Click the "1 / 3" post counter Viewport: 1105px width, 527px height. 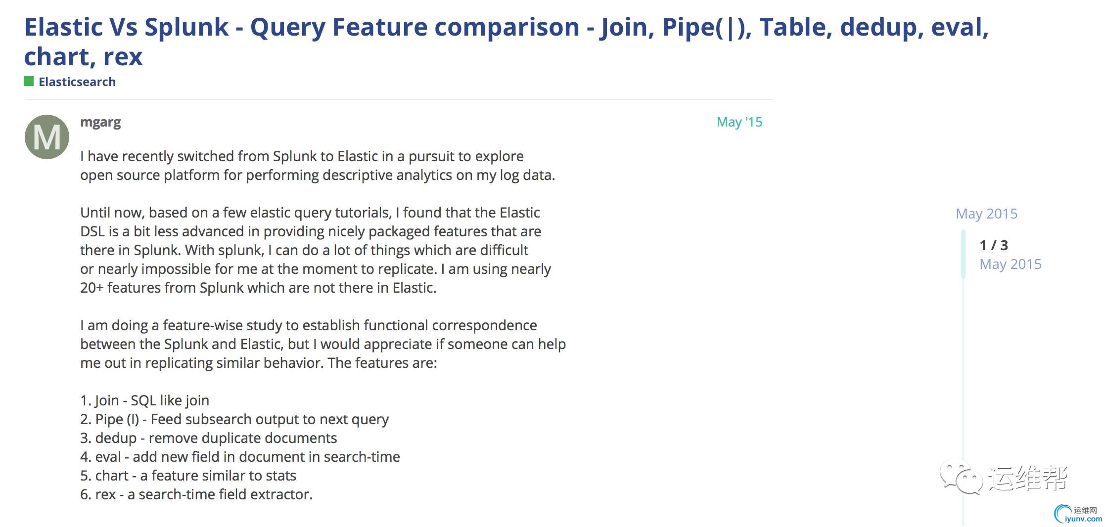994,245
